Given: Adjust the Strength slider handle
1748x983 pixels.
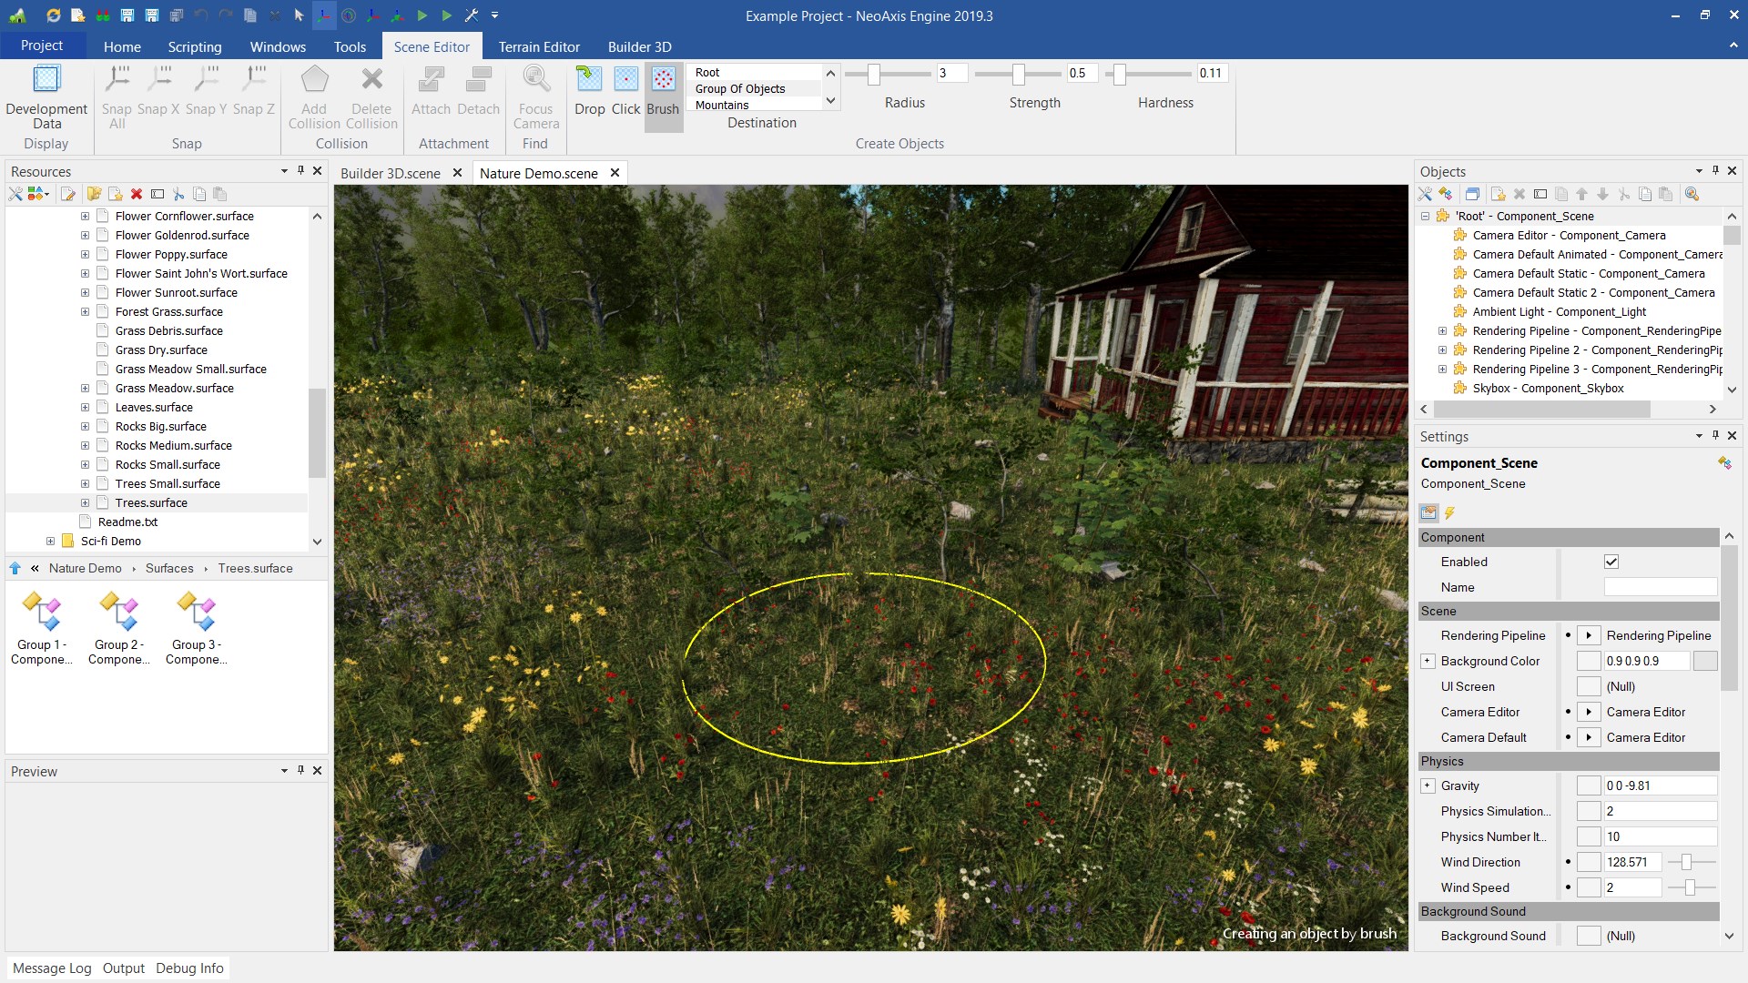Looking at the screenshot, I should [1018, 74].
